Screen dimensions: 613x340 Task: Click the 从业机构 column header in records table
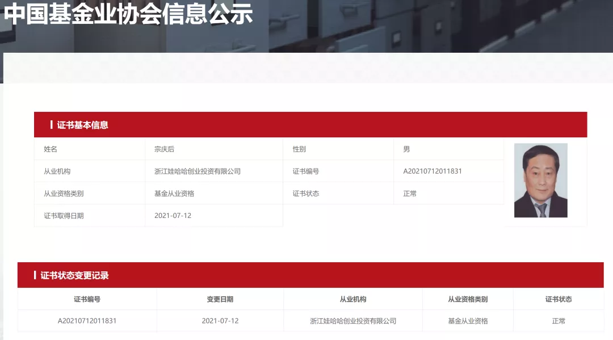[353, 299]
